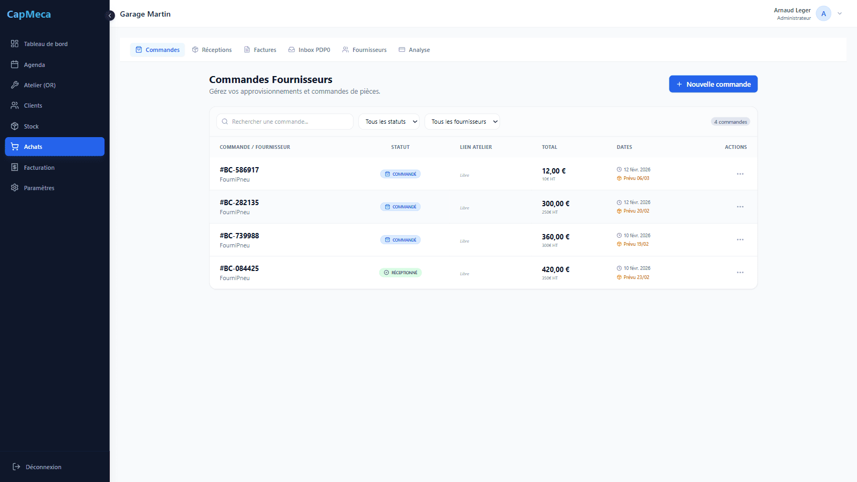Expand the Tous les statuts dropdown
The image size is (857, 482).
pos(389,122)
